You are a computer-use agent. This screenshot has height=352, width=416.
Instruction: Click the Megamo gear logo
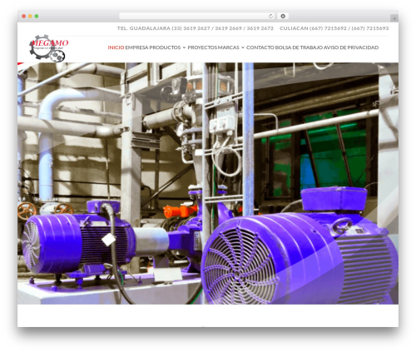click(48, 48)
